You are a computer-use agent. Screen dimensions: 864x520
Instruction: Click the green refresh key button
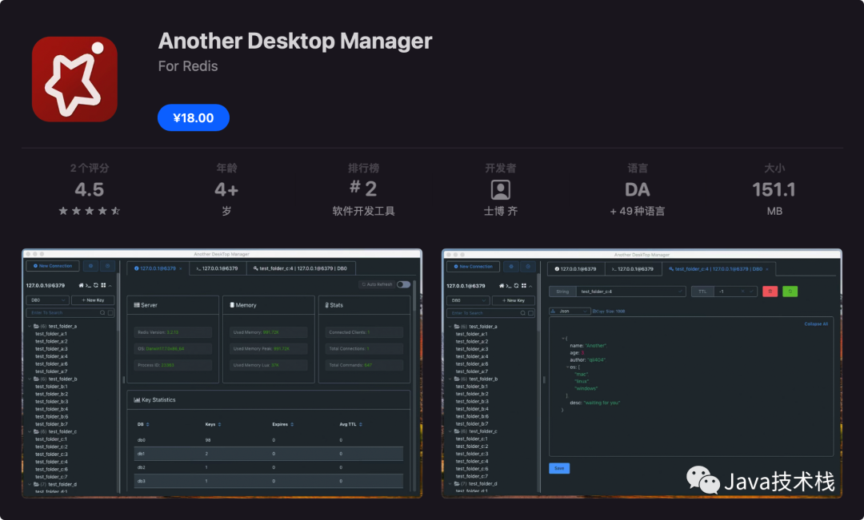pos(790,292)
